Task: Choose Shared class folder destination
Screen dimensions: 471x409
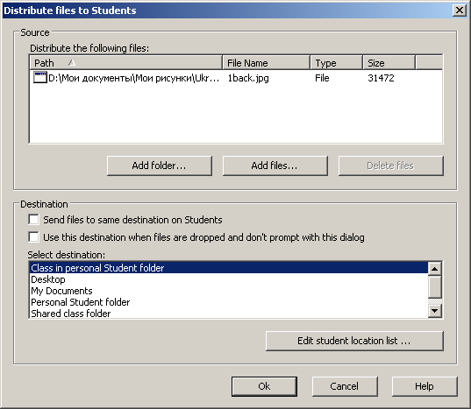Action: [x=229, y=313]
